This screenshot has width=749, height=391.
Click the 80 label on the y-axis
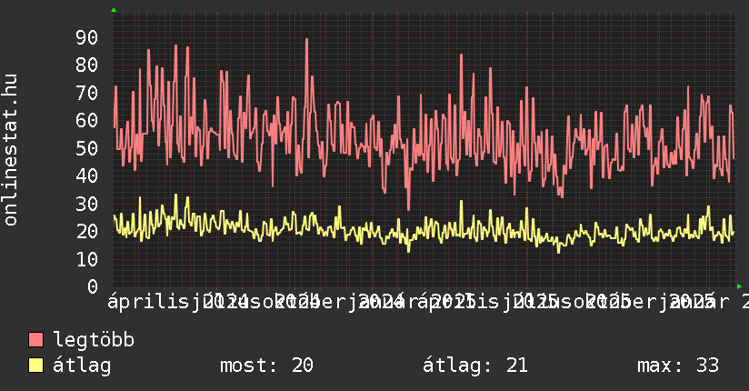(86, 65)
